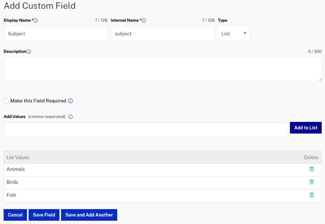Delete the Birds list value using its trash icon
Screen dimensions: 325x224
pos(312,182)
